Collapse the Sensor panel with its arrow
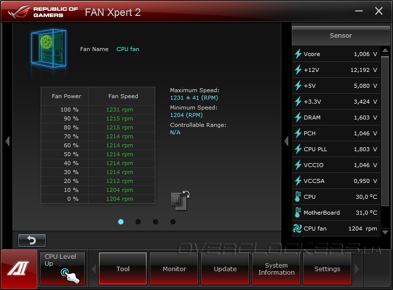The width and height of the screenshot is (393, 290). (x=286, y=141)
